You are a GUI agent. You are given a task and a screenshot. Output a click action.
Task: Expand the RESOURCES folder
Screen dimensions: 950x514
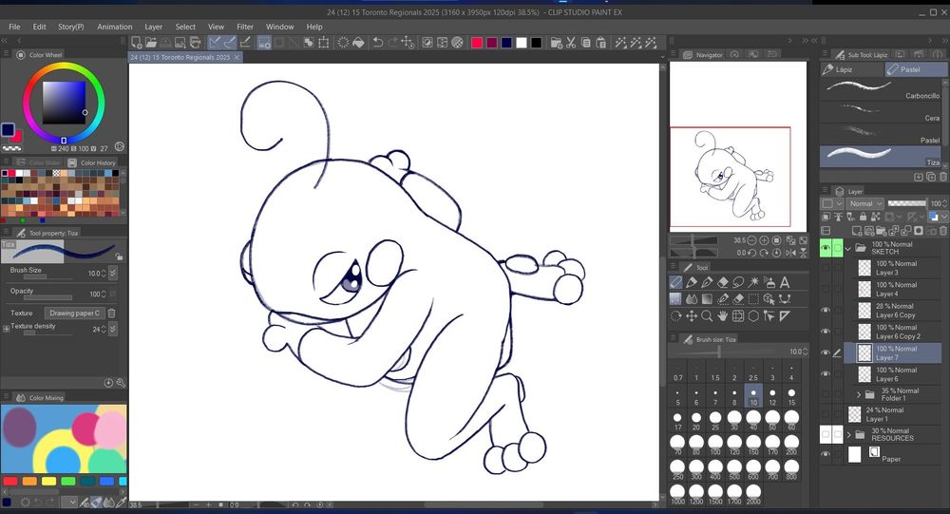(848, 434)
